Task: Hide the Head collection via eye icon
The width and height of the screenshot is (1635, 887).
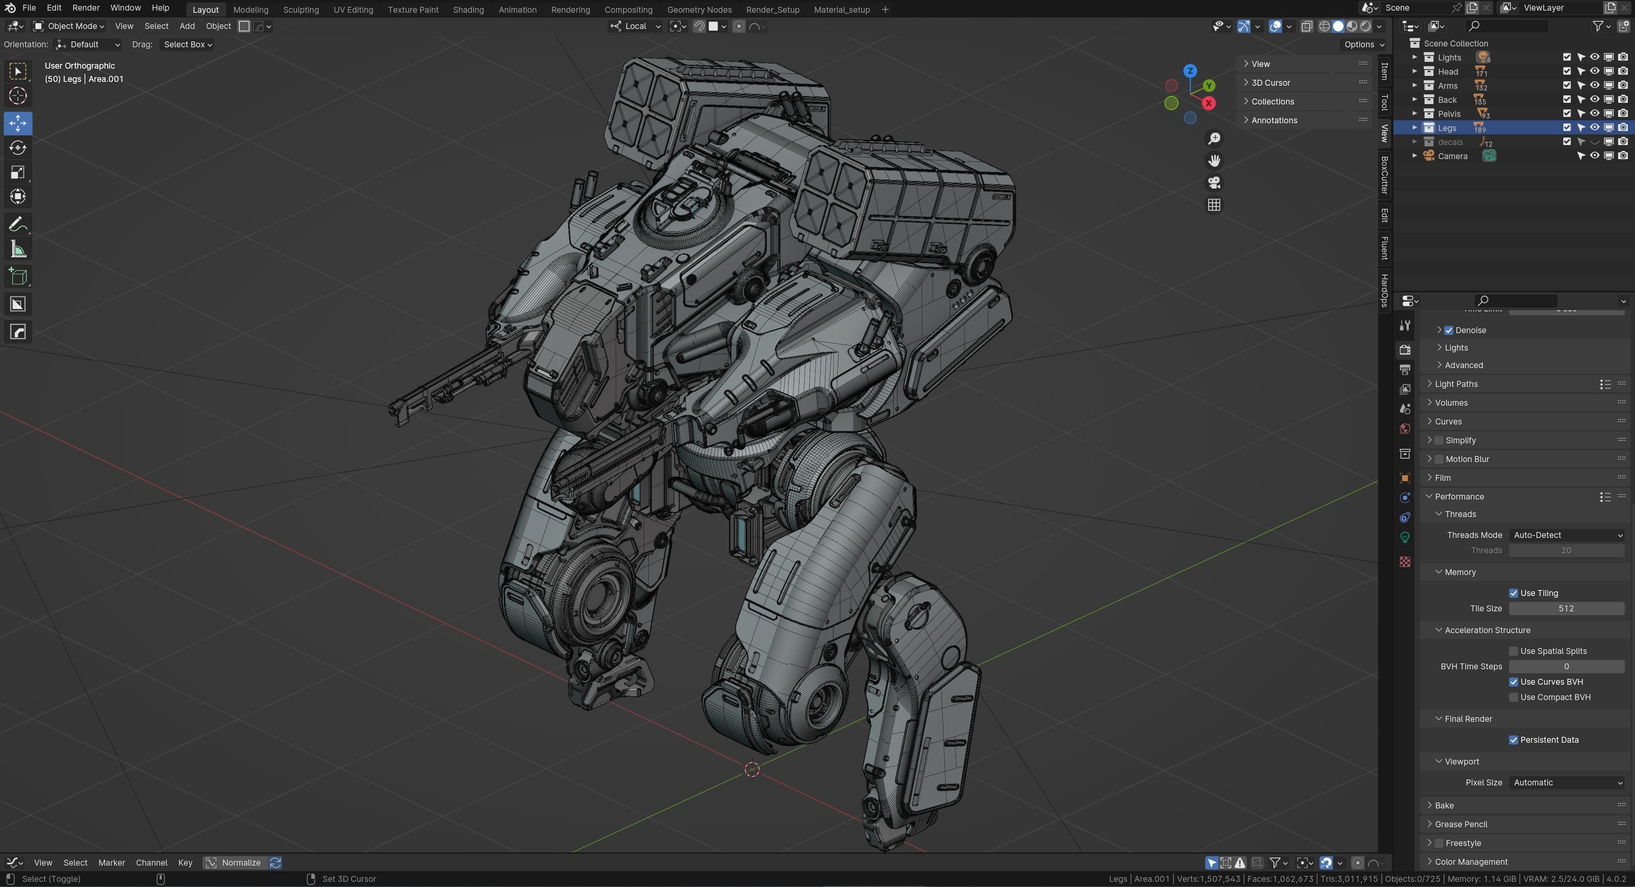Action: 1595,71
